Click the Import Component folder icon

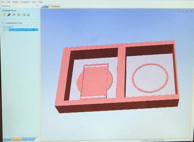tap(4, 15)
